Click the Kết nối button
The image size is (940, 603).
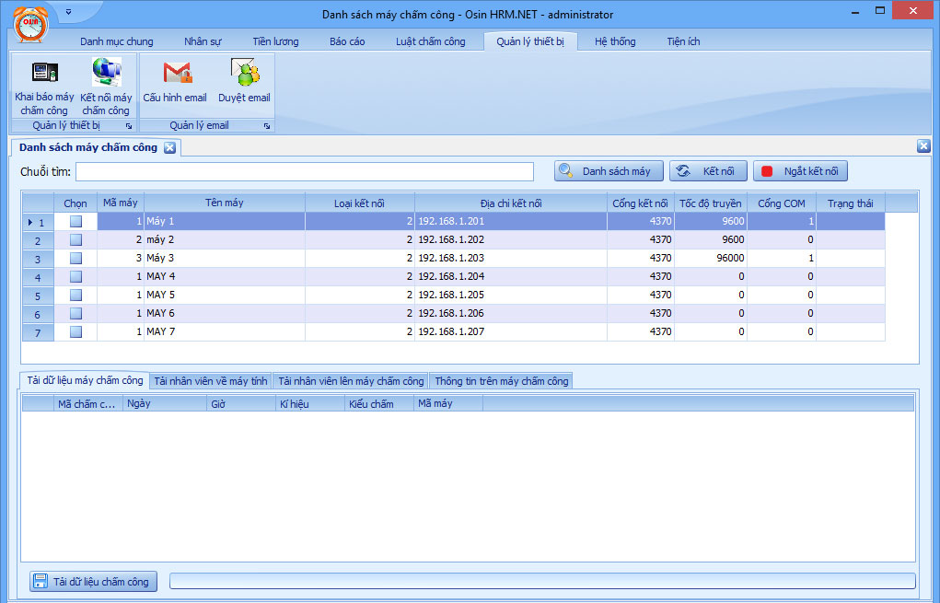click(x=708, y=171)
